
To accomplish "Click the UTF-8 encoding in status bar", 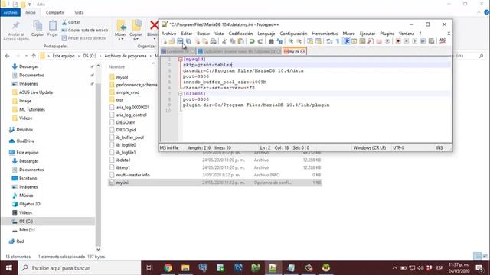I will (398, 147).
